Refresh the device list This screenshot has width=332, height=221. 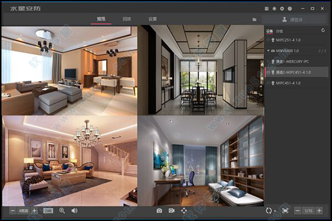(x=323, y=31)
